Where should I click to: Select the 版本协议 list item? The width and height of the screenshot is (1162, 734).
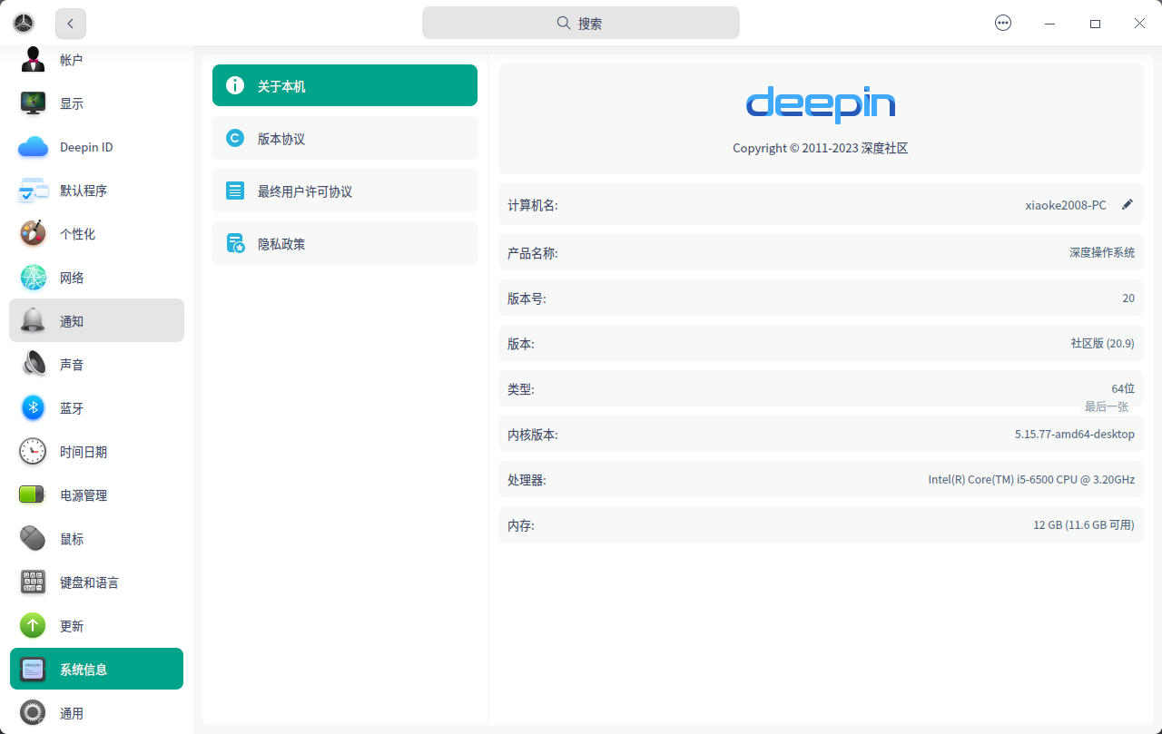click(345, 137)
